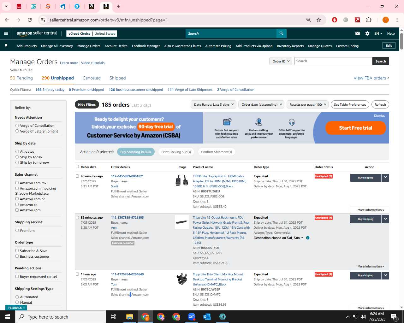
Task: Go back with browser back arrow
Action: (7, 20)
